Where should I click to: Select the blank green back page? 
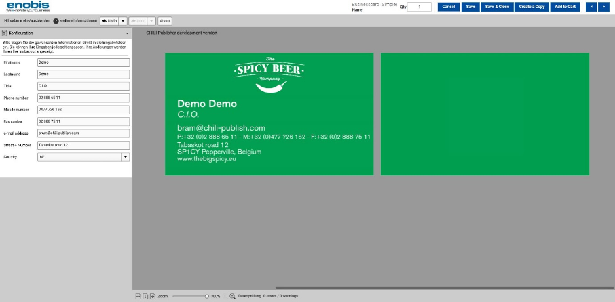pos(485,114)
